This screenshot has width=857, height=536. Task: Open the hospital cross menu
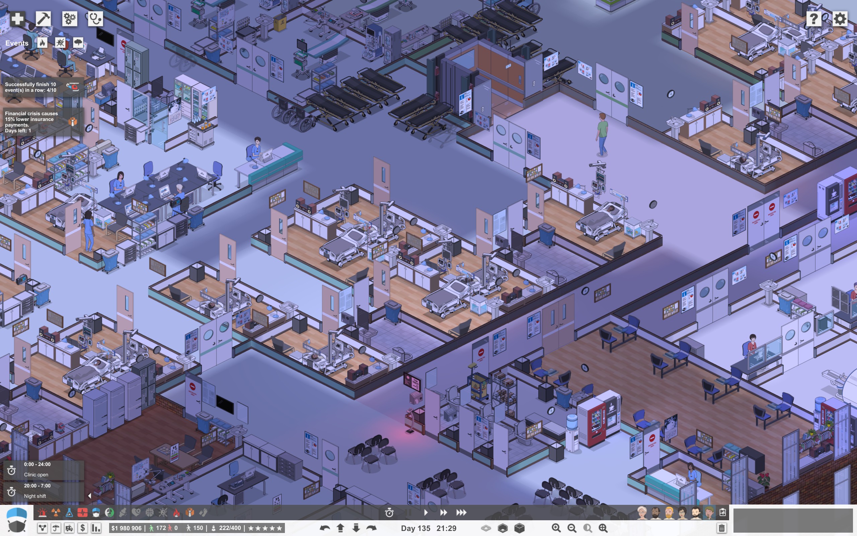(17, 18)
